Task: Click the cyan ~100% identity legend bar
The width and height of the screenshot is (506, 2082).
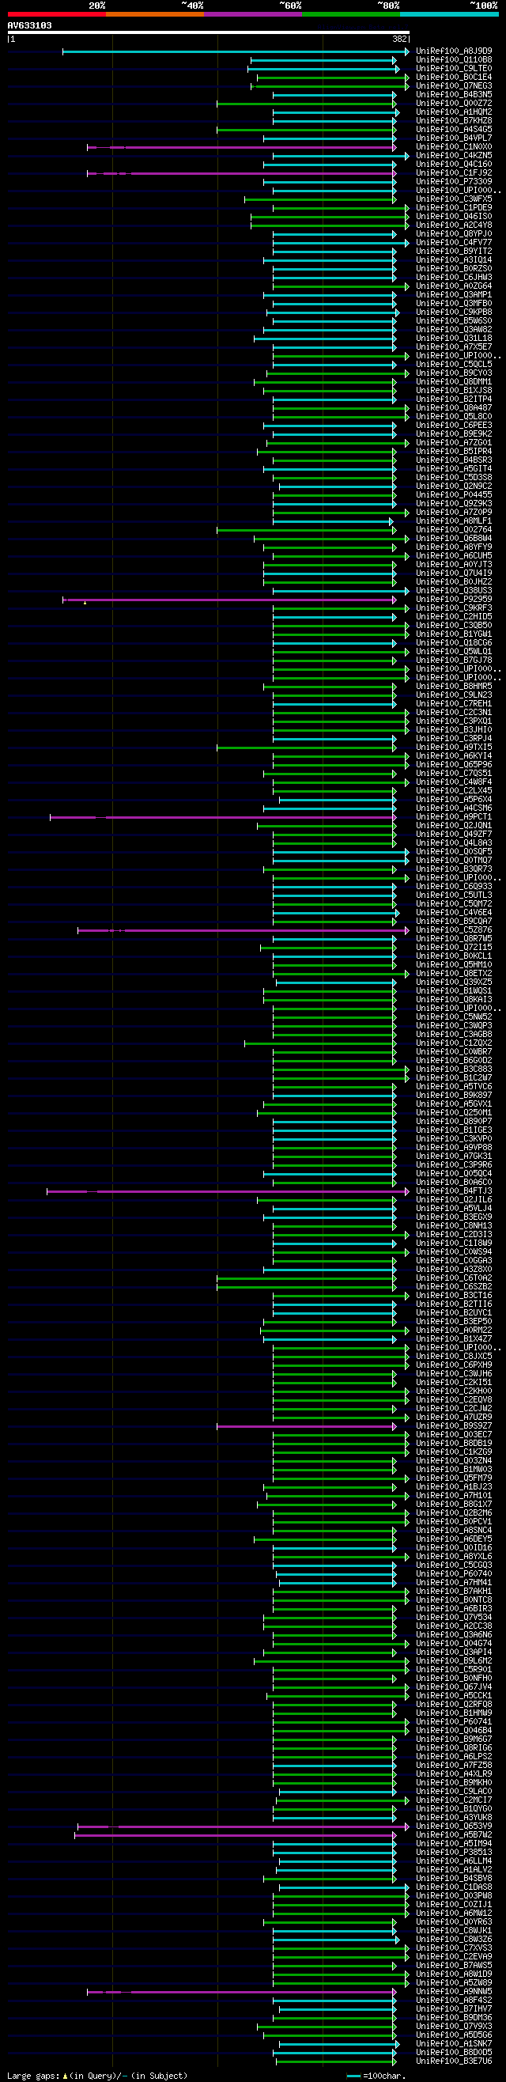Action: coord(449,14)
